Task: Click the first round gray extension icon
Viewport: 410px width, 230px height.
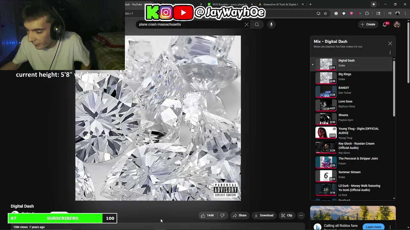Action: (x=336, y=13)
